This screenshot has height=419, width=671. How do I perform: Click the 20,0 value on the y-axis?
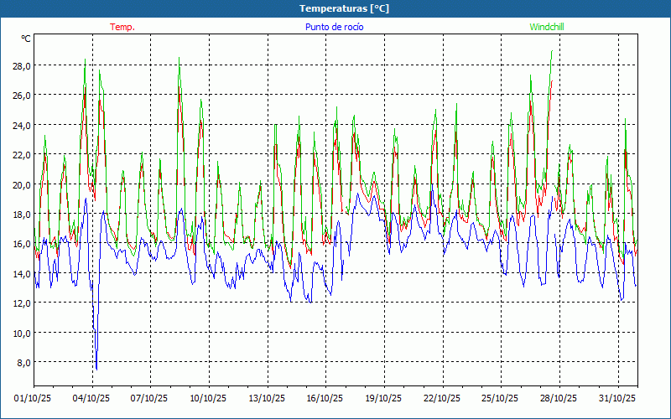pyautogui.click(x=21, y=184)
